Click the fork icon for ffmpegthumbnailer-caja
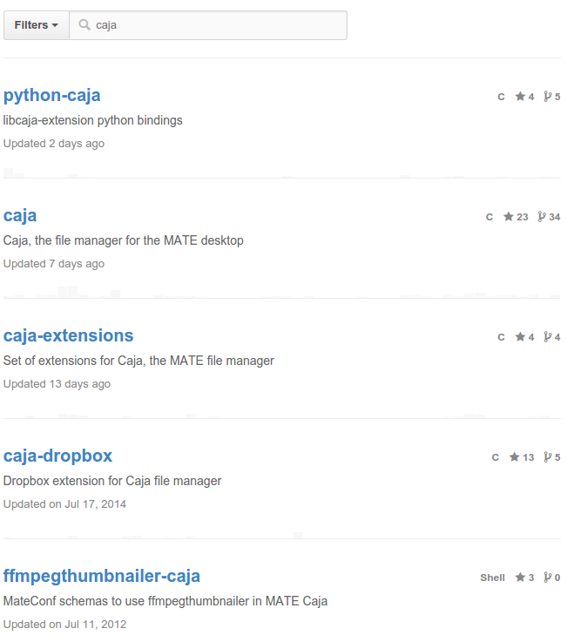Viewport: 567px width, 642px height. click(548, 577)
